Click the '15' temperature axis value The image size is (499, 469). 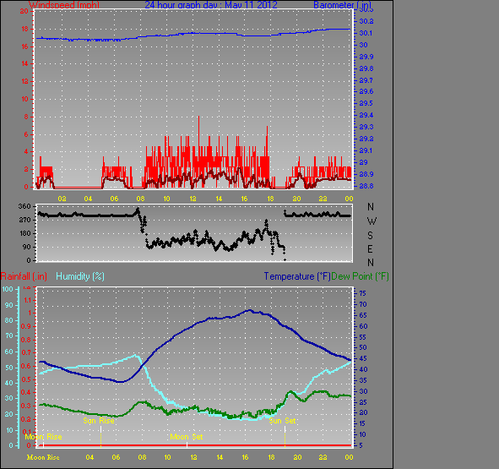point(363,423)
